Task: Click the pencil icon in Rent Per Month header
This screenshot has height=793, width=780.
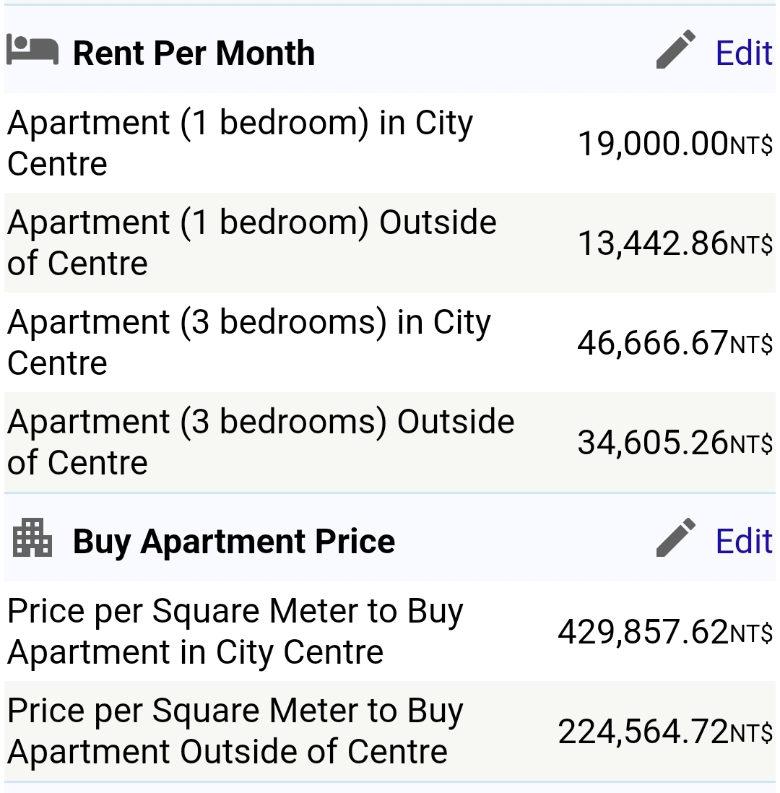Action: click(675, 49)
